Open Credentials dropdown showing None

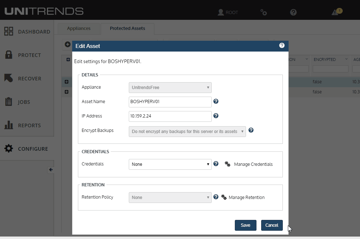(x=170, y=164)
